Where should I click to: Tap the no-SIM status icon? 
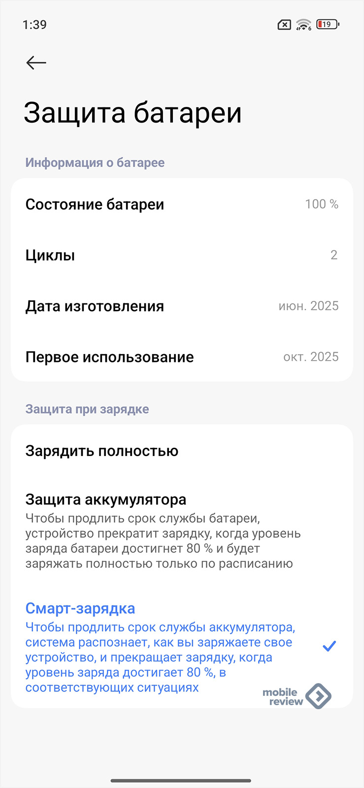pos(284,25)
